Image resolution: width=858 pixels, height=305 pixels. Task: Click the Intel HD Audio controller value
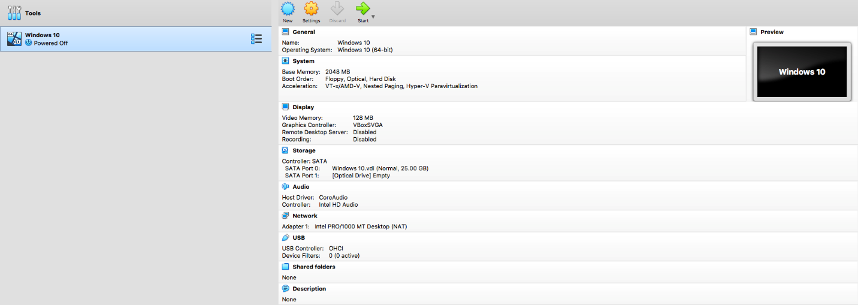pyautogui.click(x=339, y=205)
